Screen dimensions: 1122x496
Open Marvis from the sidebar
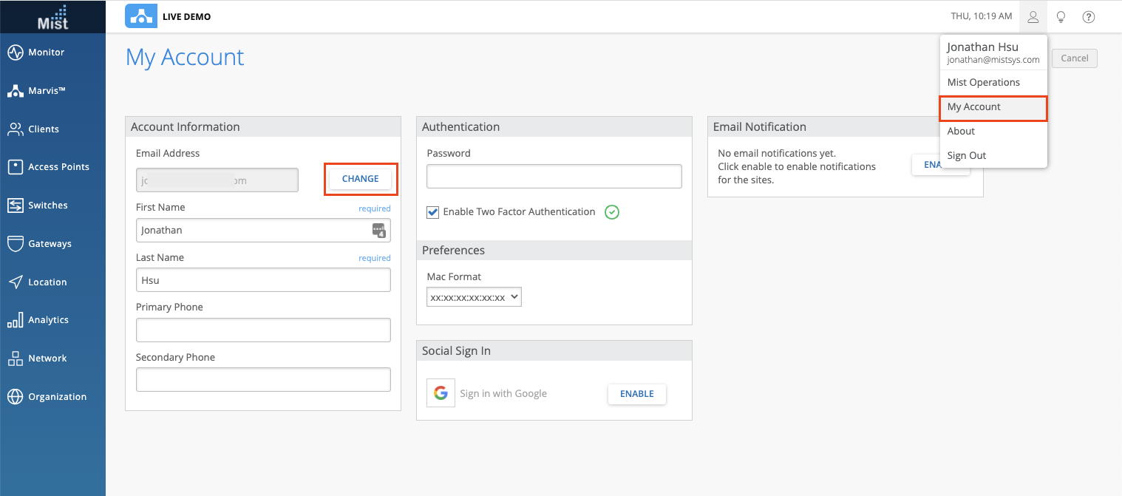tap(47, 91)
